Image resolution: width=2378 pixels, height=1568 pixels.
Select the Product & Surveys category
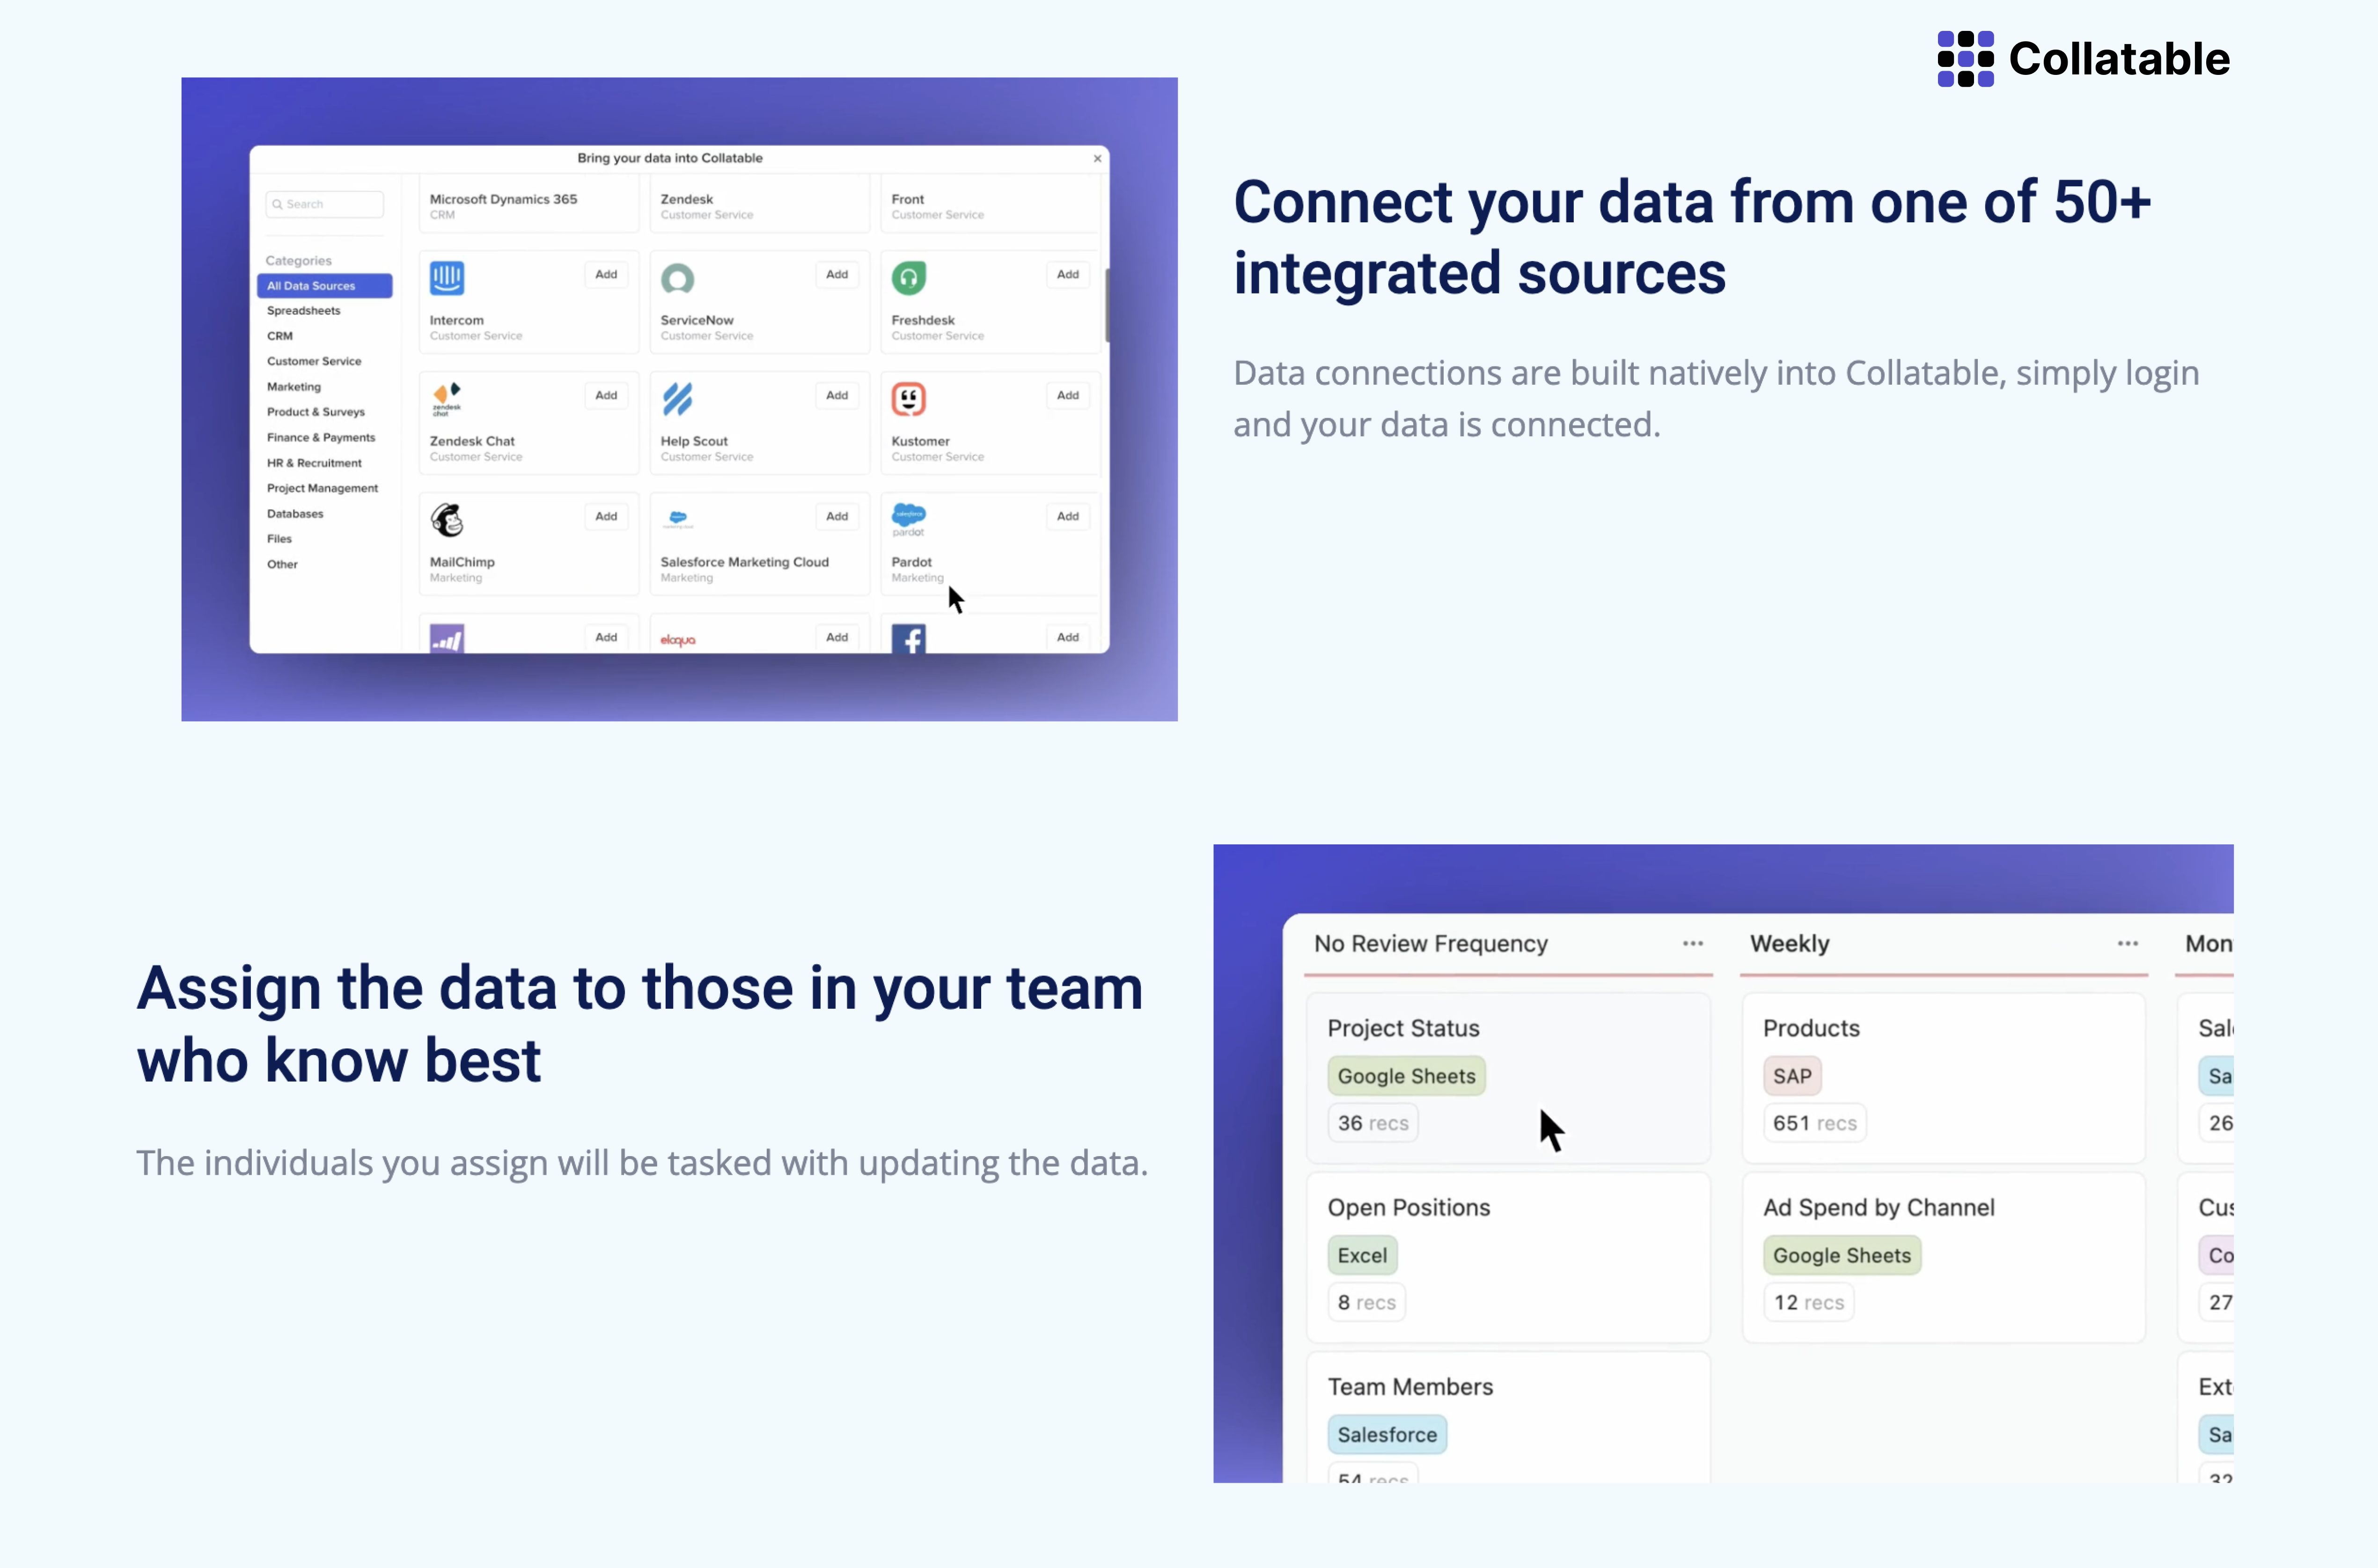[x=315, y=411]
